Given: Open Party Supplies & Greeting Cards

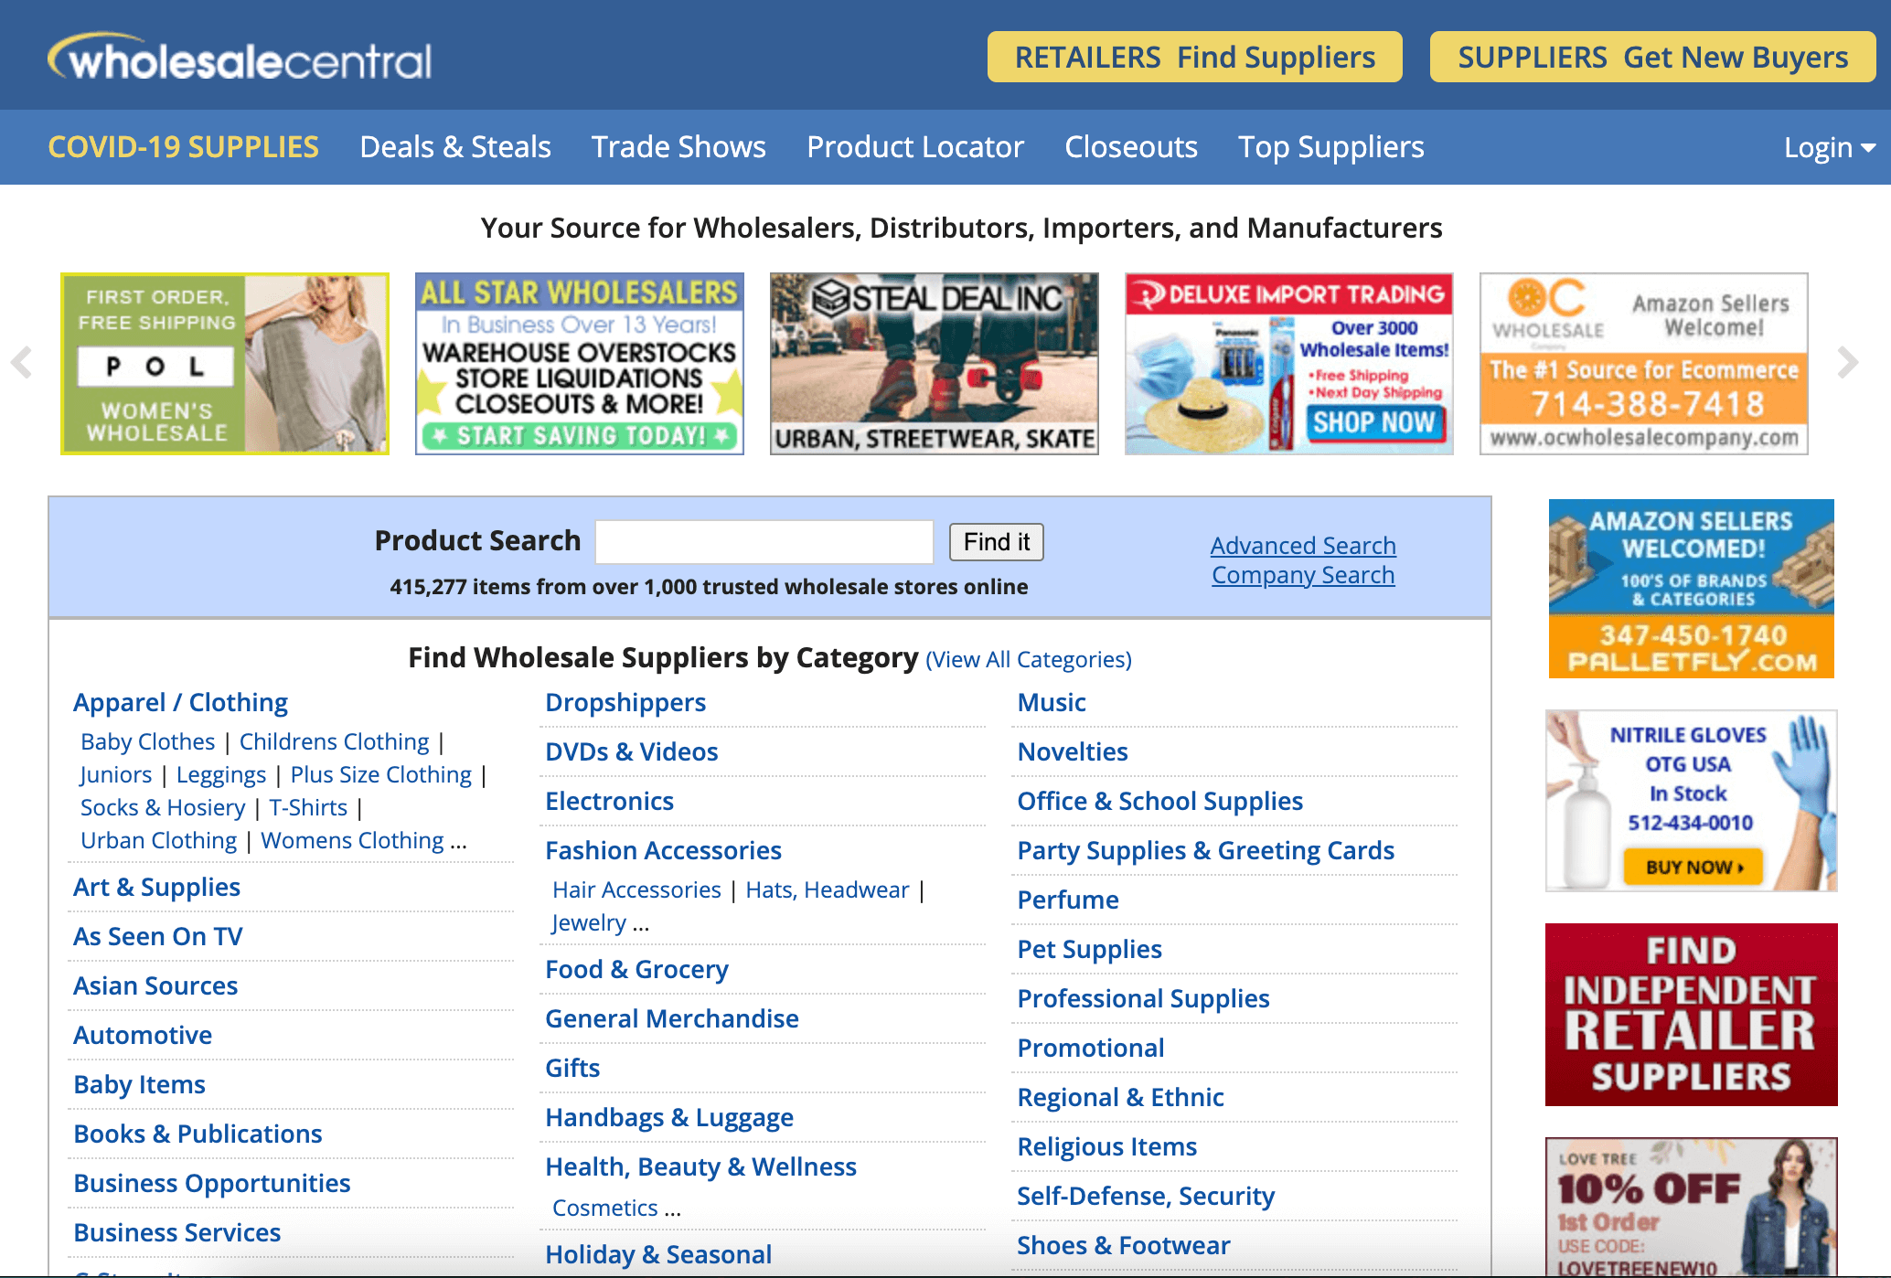Looking at the screenshot, I should (x=1206, y=850).
